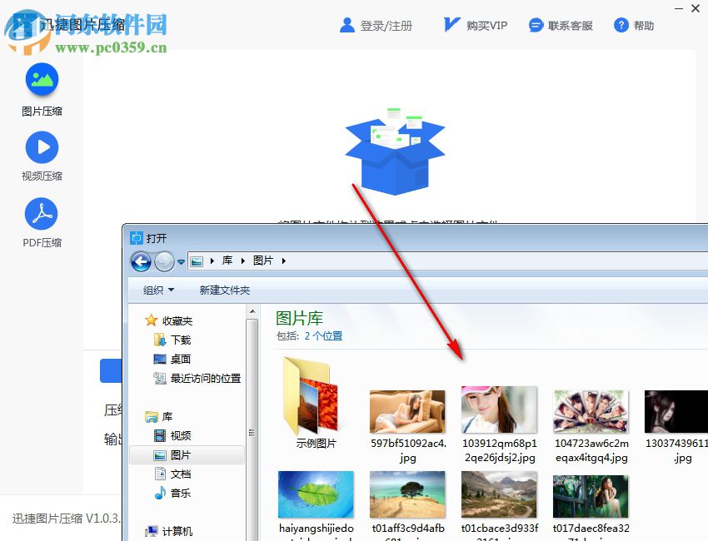The image size is (708, 541).
Task: Click the back navigation arrow in dialog
Action: pyautogui.click(x=142, y=261)
